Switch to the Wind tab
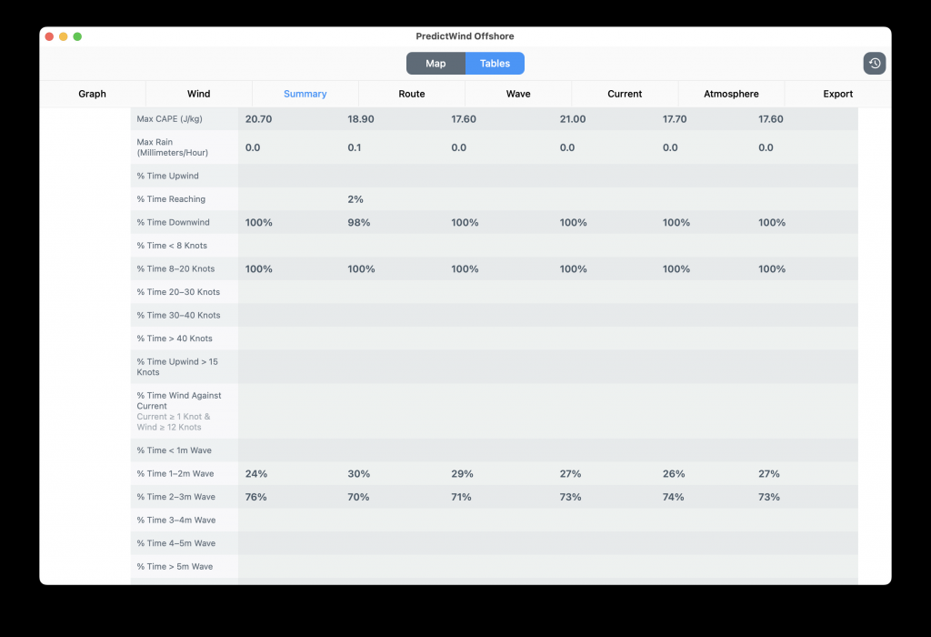This screenshot has height=637, width=931. point(198,94)
